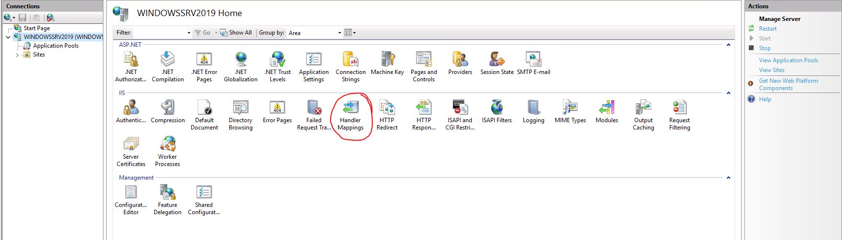The height and width of the screenshot is (240, 842).
Task: Open Shared Configuration feature
Action: 204,200
